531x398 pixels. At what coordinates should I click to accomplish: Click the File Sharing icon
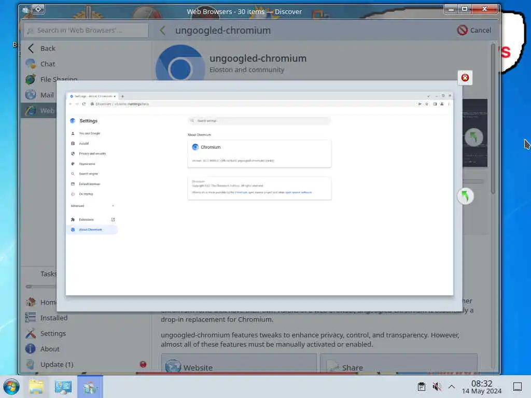click(x=31, y=79)
